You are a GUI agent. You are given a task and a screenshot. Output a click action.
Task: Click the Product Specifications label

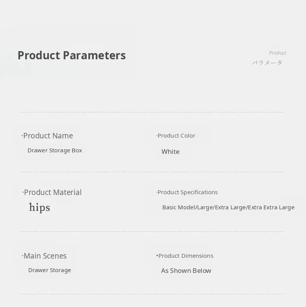187,192
